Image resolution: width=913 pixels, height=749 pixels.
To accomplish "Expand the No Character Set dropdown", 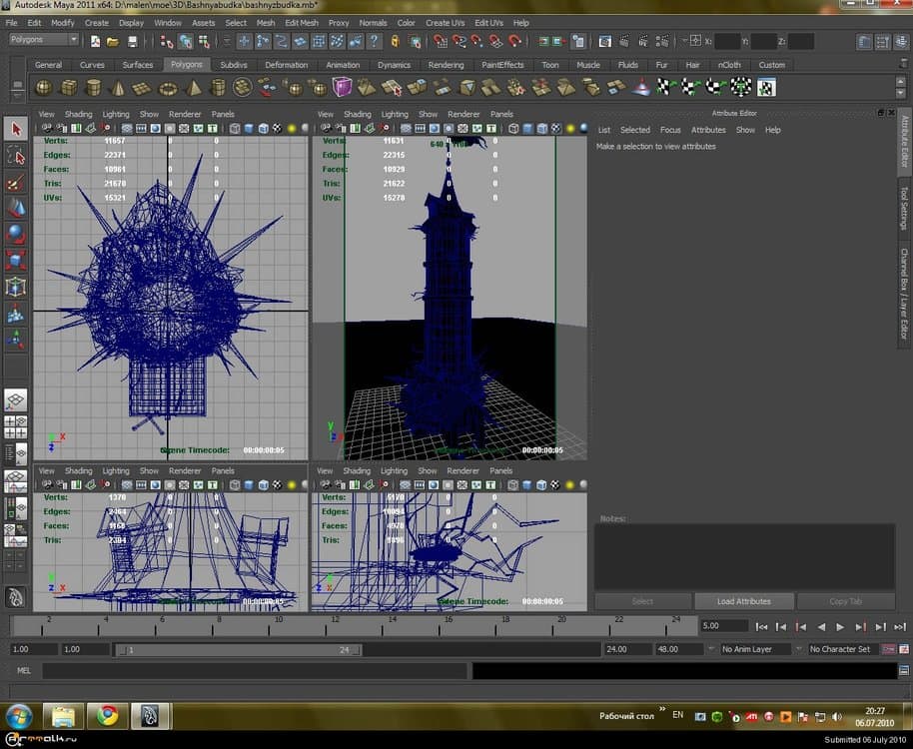I will click(841, 649).
